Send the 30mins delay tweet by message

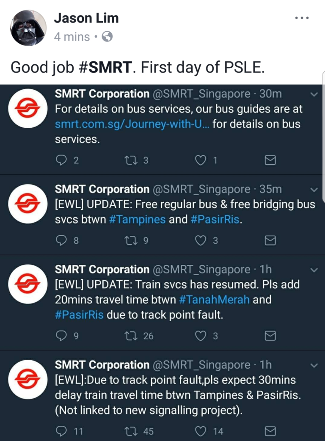[270, 431]
